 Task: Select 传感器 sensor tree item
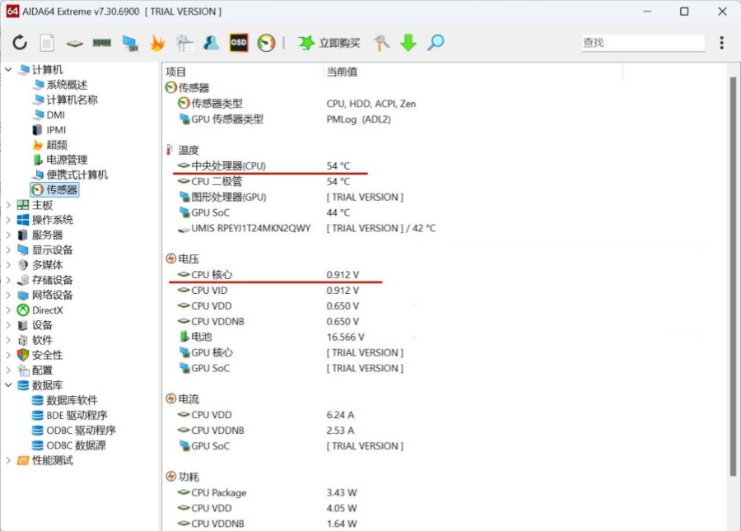click(54, 190)
